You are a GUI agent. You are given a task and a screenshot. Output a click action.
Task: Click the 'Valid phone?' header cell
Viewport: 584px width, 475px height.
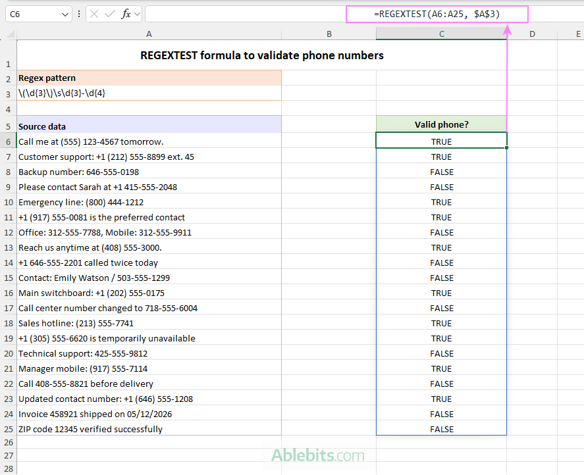click(441, 124)
